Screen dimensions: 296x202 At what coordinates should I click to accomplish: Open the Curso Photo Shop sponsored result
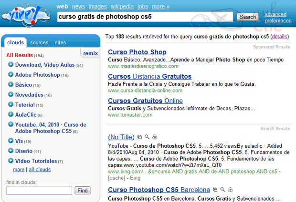[x=137, y=52]
